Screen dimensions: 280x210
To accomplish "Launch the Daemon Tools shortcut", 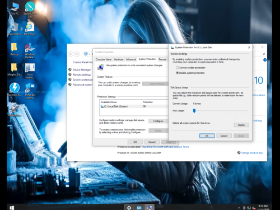I will pyautogui.click(x=15, y=90).
